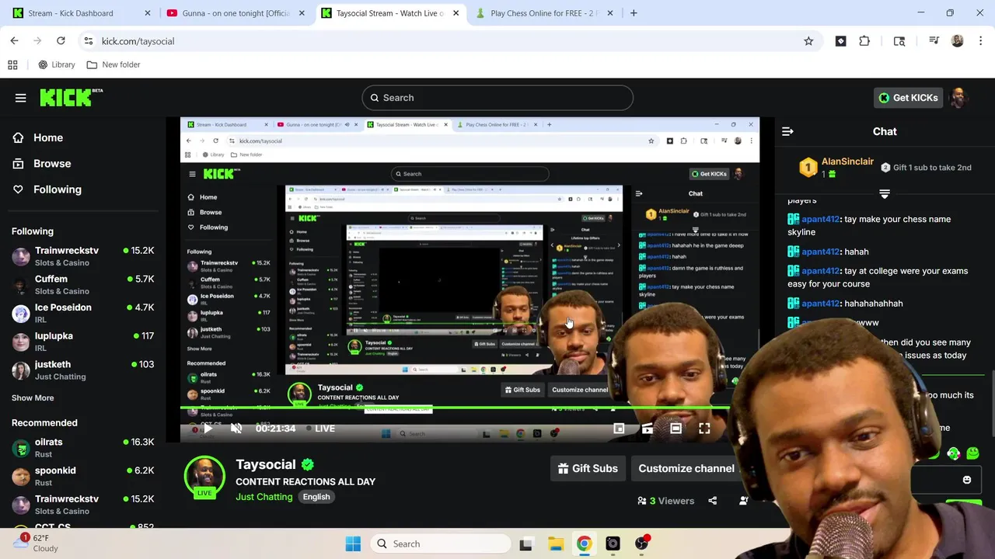This screenshot has width=995, height=559.
Task: Open recommended channel spoonkid
Action: pos(83,476)
